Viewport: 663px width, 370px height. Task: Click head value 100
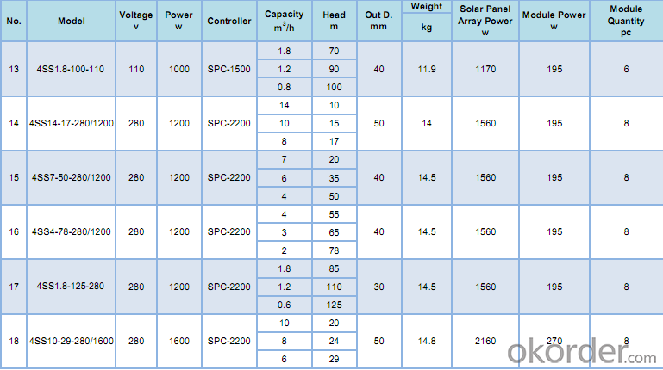(x=334, y=87)
